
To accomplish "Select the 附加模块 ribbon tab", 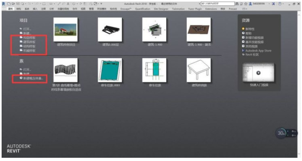I will point(102,9).
